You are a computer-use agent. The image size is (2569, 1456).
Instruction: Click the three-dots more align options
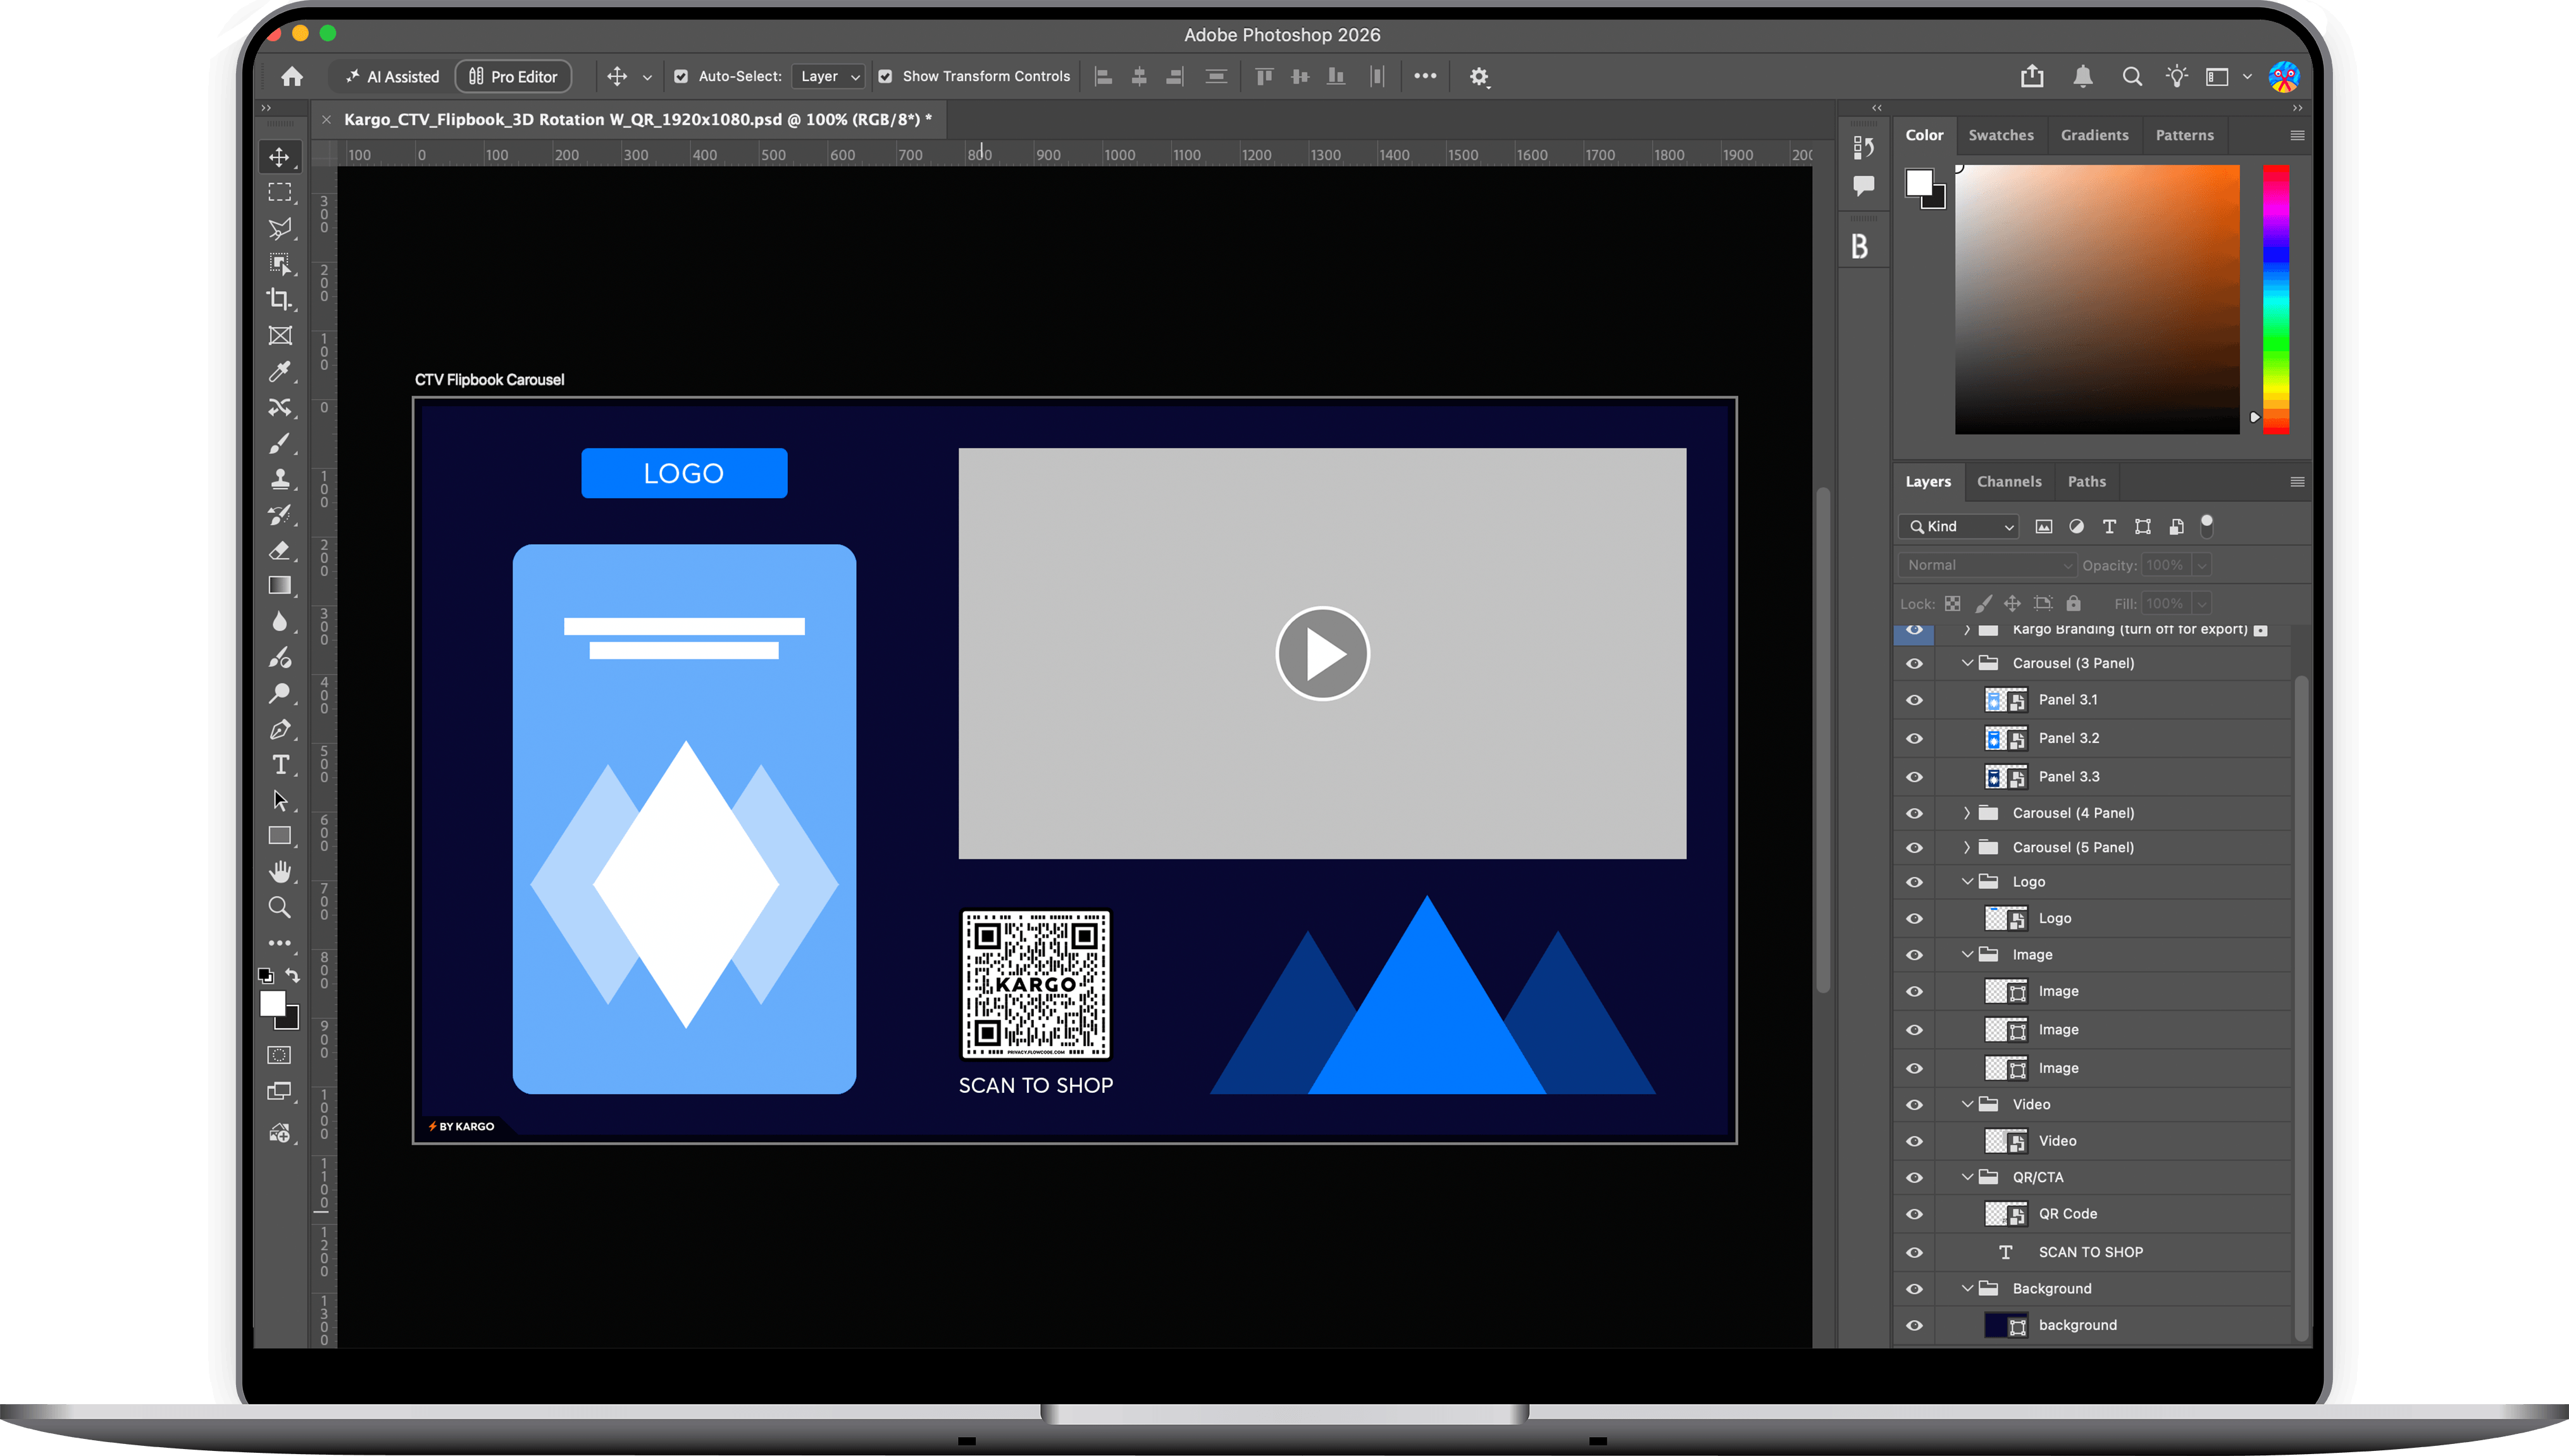coord(1425,76)
